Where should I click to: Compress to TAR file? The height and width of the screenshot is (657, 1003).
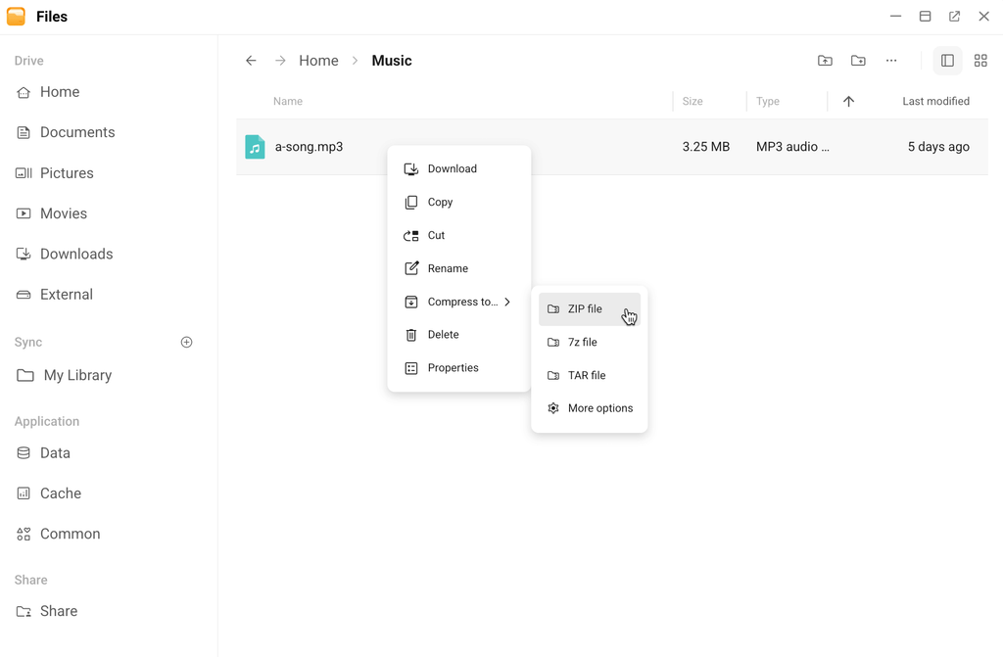click(589, 376)
